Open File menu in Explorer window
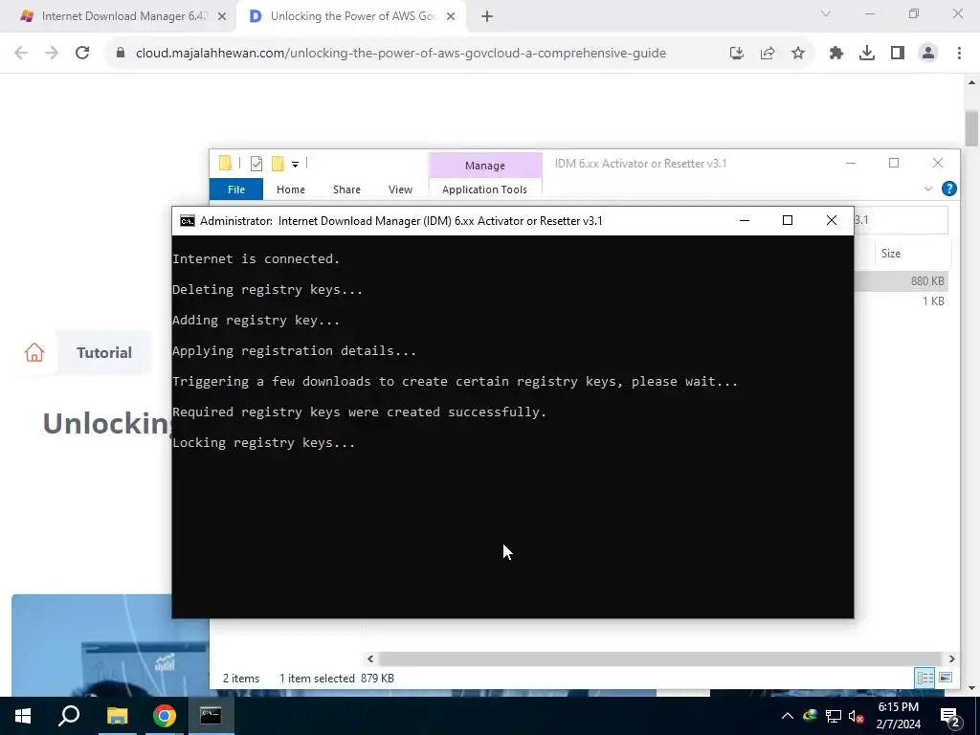 point(236,189)
